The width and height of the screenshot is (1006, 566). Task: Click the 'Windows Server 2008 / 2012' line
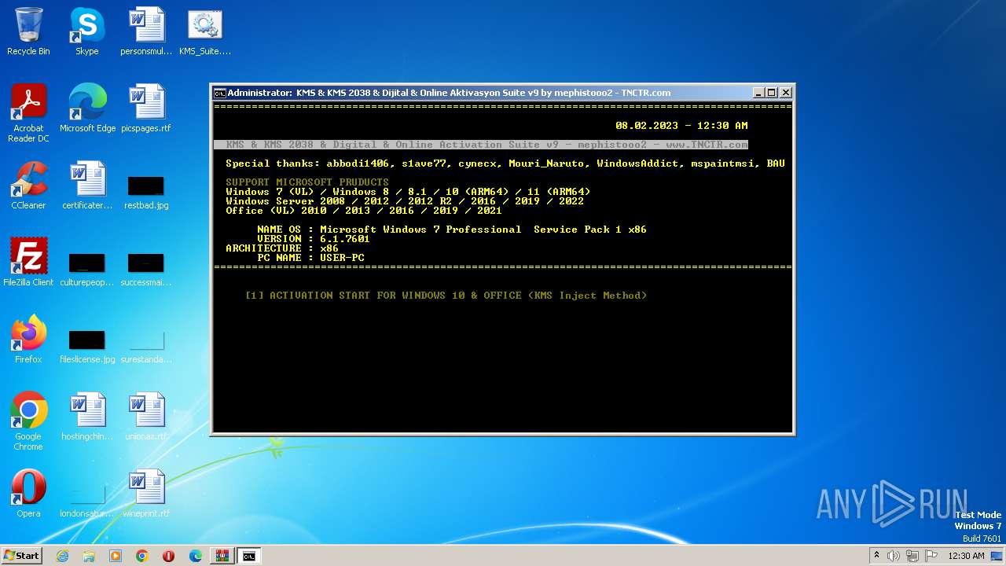coord(405,201)
